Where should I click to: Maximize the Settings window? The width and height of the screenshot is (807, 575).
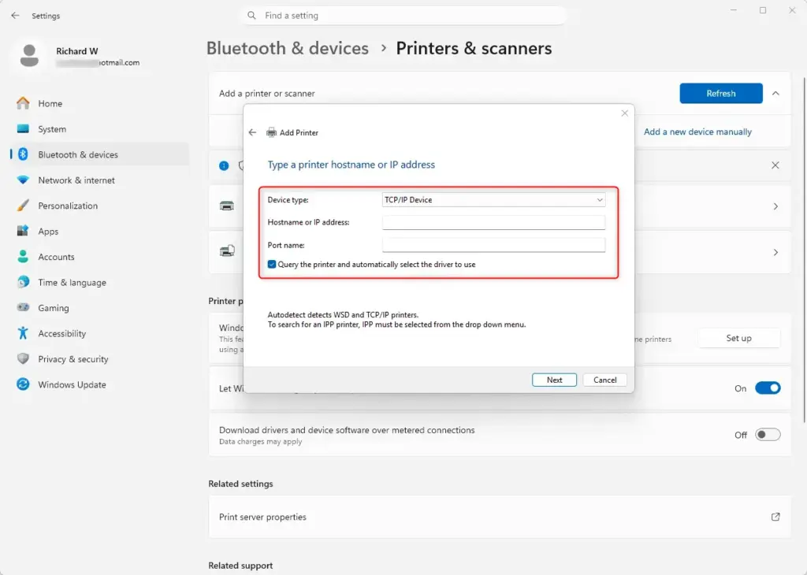(x=763, y=10)
